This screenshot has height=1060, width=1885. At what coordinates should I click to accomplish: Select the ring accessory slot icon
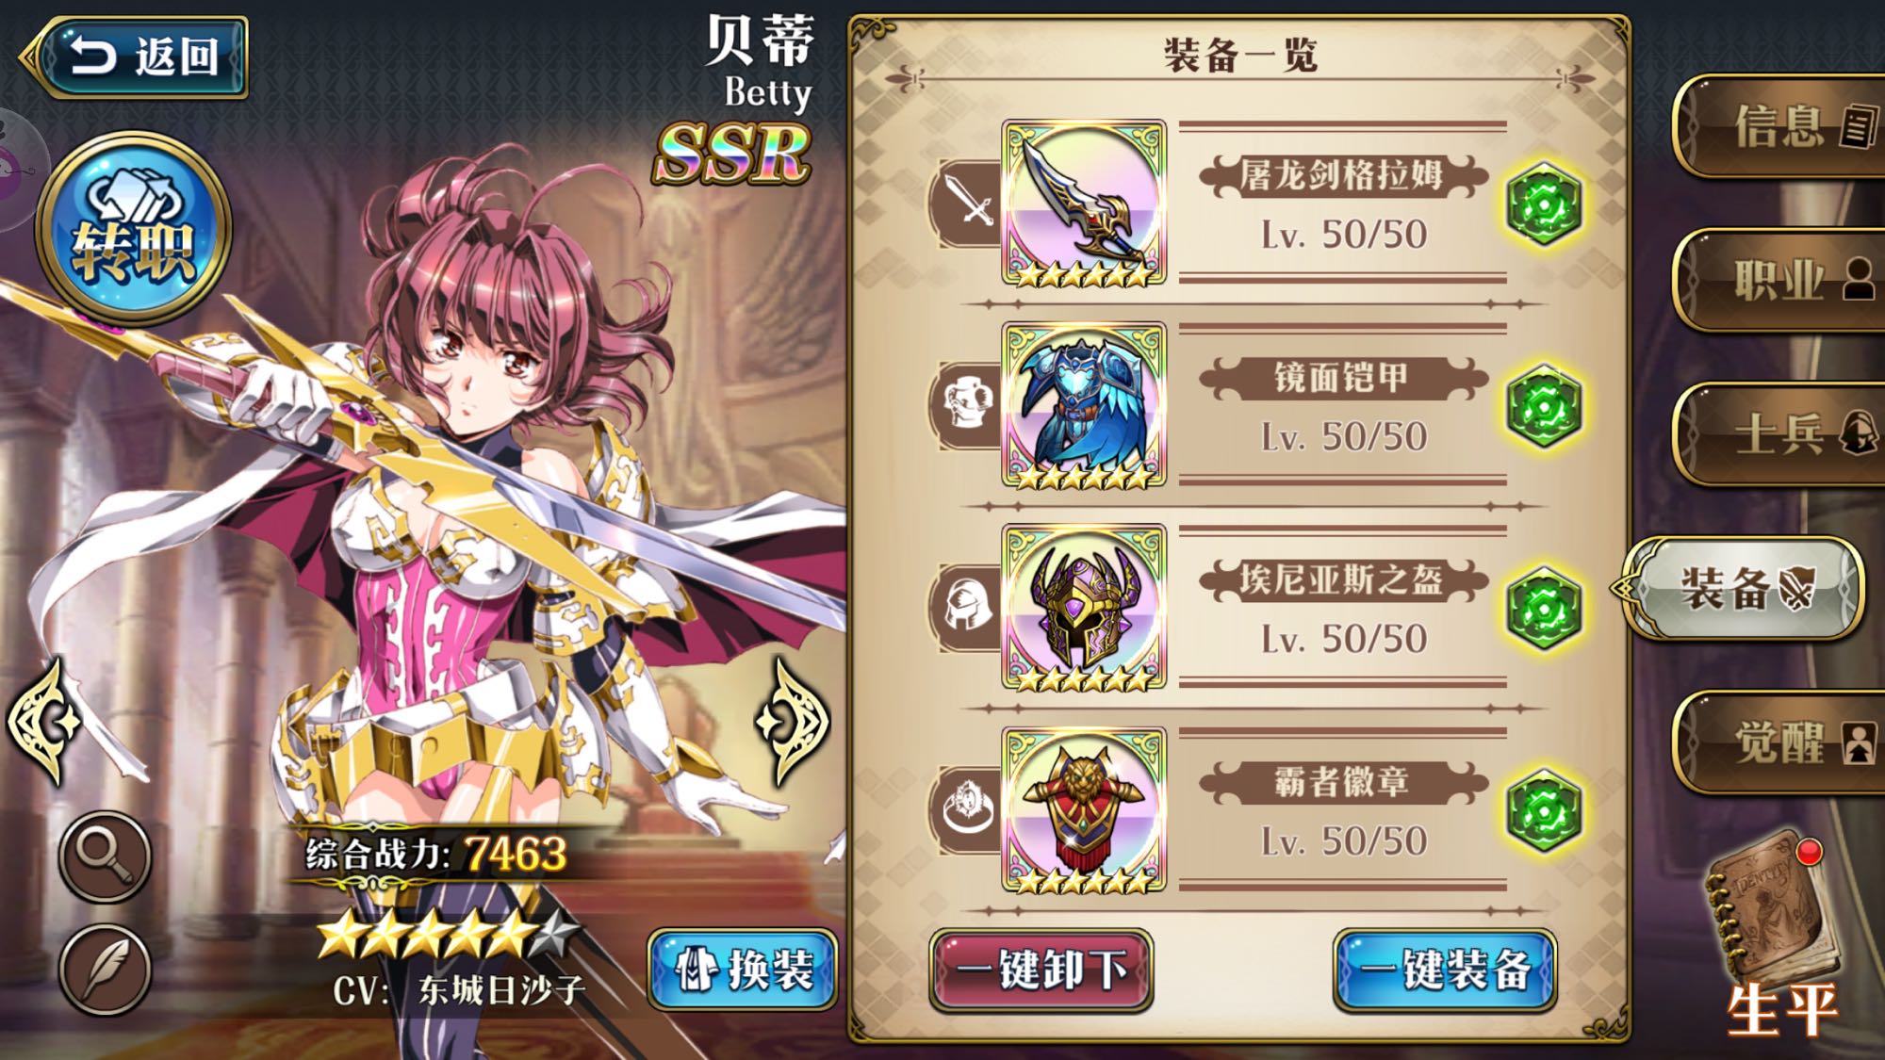[x=968, y=810]
